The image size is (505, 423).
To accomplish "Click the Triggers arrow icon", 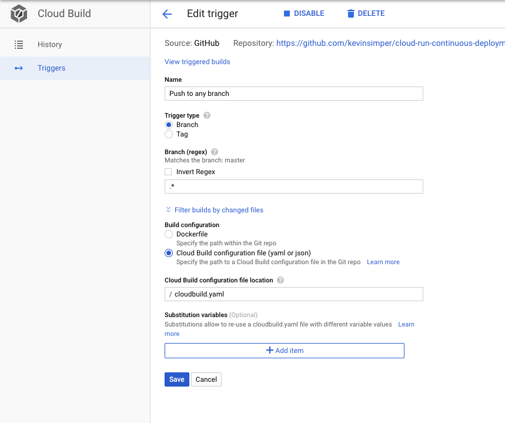I will click(19, 68).
